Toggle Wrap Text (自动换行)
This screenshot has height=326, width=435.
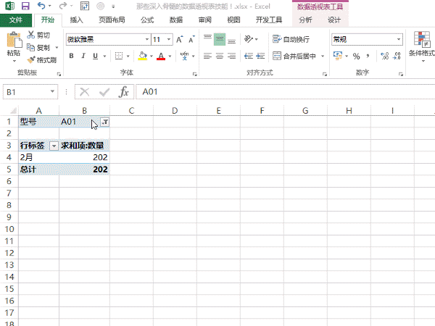click(x=291, y=39)
